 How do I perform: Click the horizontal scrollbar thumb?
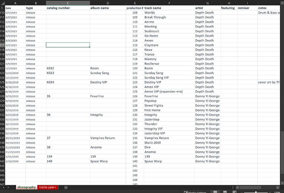coord(250,187)
